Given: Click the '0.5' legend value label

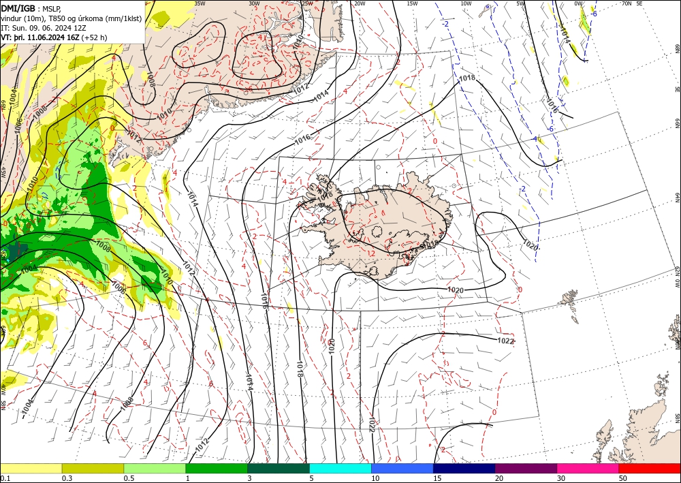Looking at the screenshot, I should pos(129,478).
